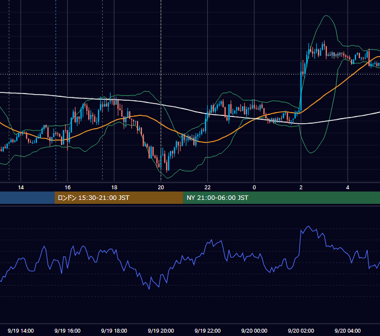Click the 9/19 18:00 label on the bottom axis

tap(114, 330)
